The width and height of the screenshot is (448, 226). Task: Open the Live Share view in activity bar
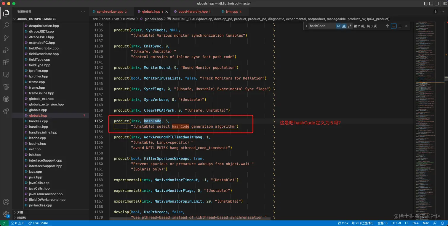[6, 111]
